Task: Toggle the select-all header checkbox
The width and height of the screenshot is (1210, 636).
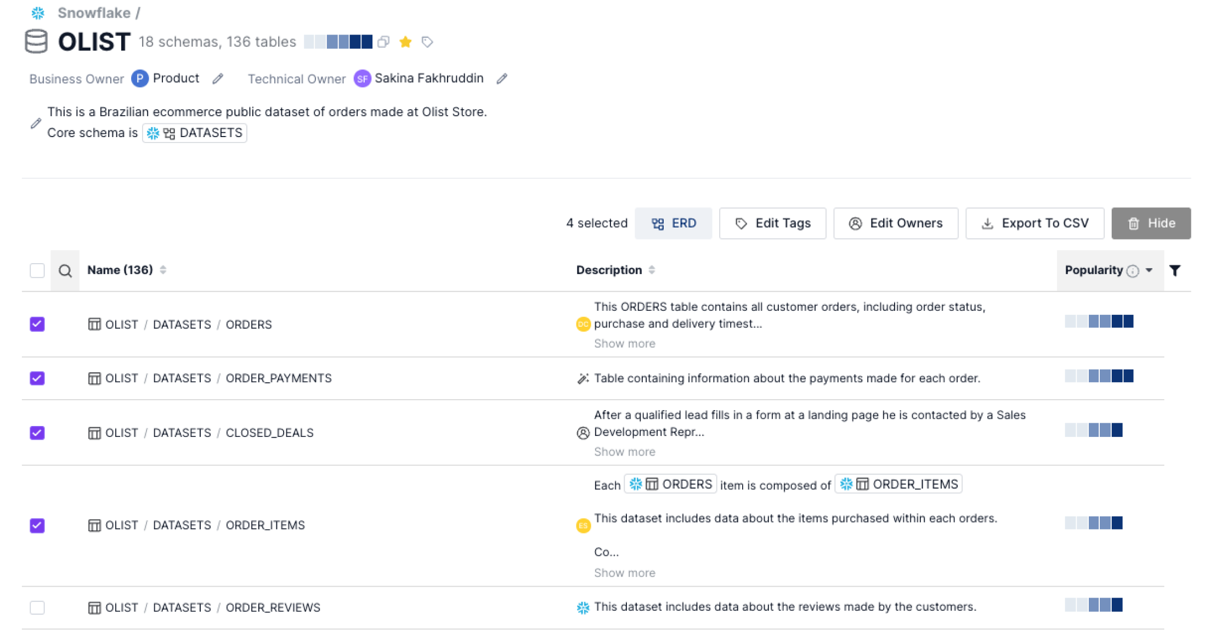Action: click(37, 270)
